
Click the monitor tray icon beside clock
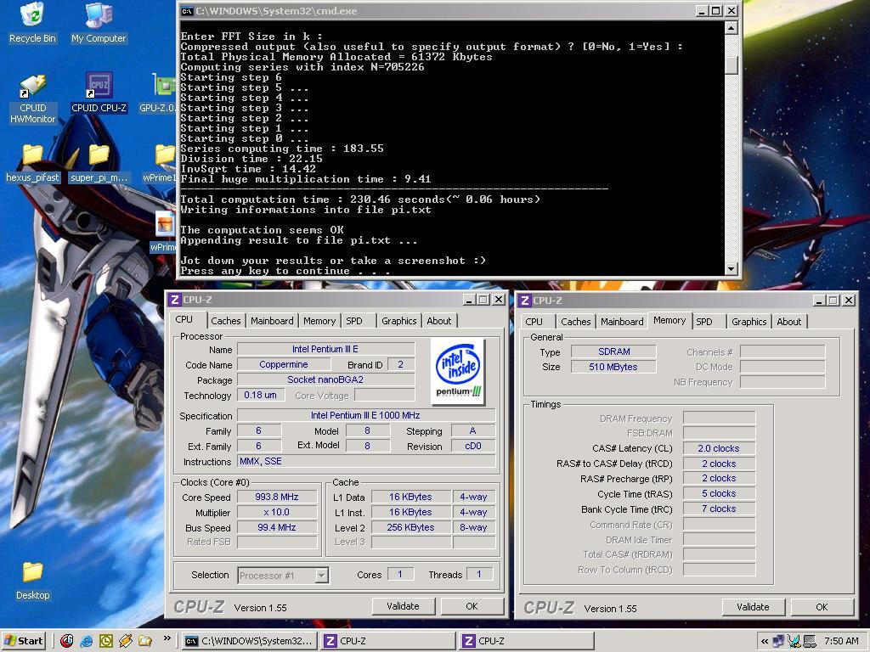point(810,642)
